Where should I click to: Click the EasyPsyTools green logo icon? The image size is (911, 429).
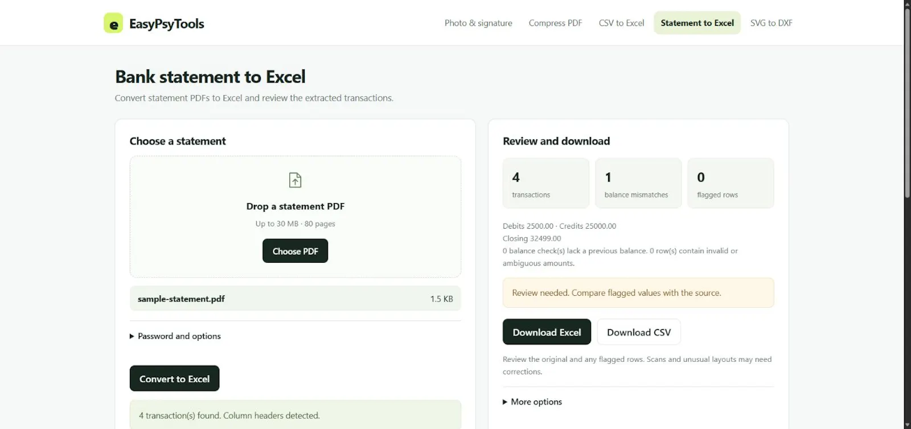(x=113, y=23)
